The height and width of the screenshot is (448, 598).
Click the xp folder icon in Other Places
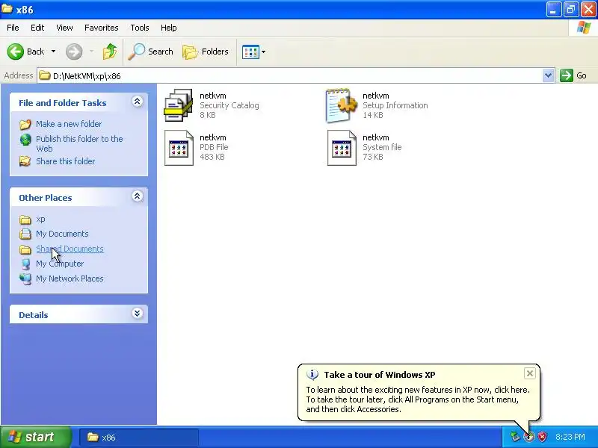coord(25,220)
